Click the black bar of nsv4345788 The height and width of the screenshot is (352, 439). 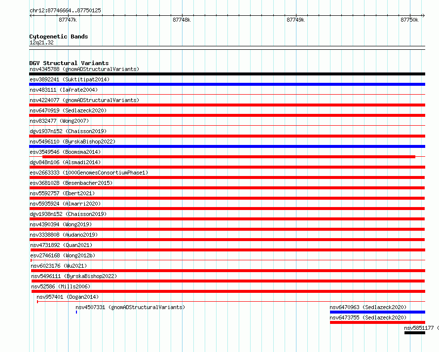pyautogui.click(x=227, y=74)
